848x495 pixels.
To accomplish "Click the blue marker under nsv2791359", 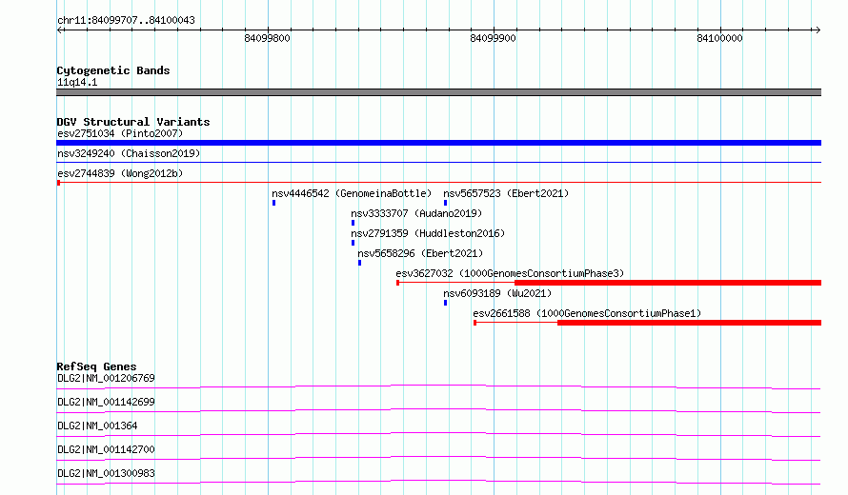I will (x=353, y=243).
